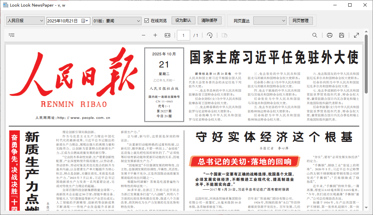The height and width of the screenshot is (215, 373).
Task: Open the page thumbnails panel
Action: pyautogui.click(x=11, y=35)
